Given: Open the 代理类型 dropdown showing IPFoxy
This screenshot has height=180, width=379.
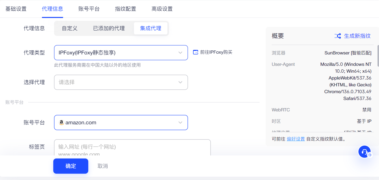Looking at the screenshot, I should (120, 52).
